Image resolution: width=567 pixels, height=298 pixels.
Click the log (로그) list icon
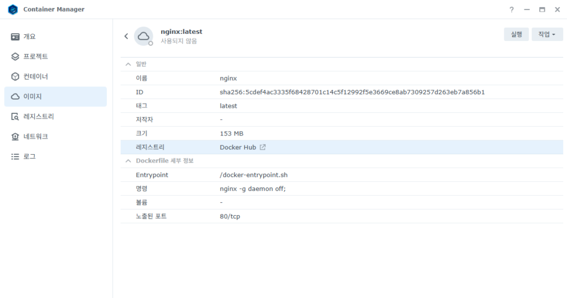click(16, 156)
